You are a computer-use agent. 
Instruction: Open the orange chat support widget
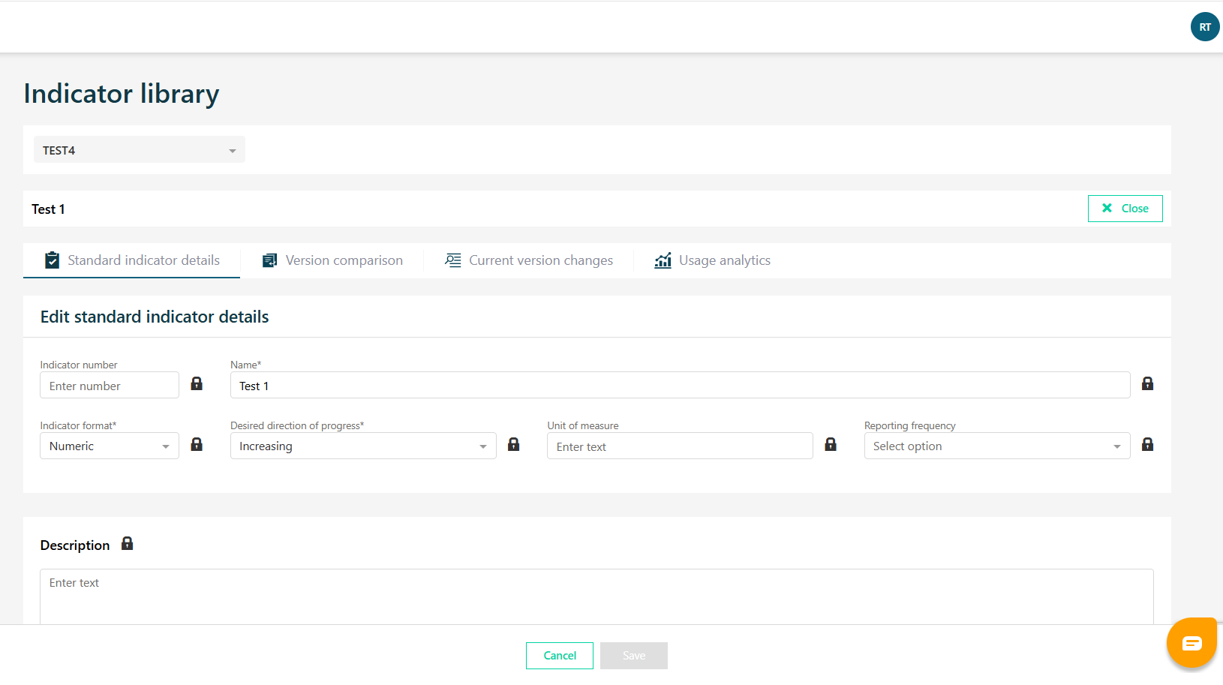click(x=1191, y=643)
